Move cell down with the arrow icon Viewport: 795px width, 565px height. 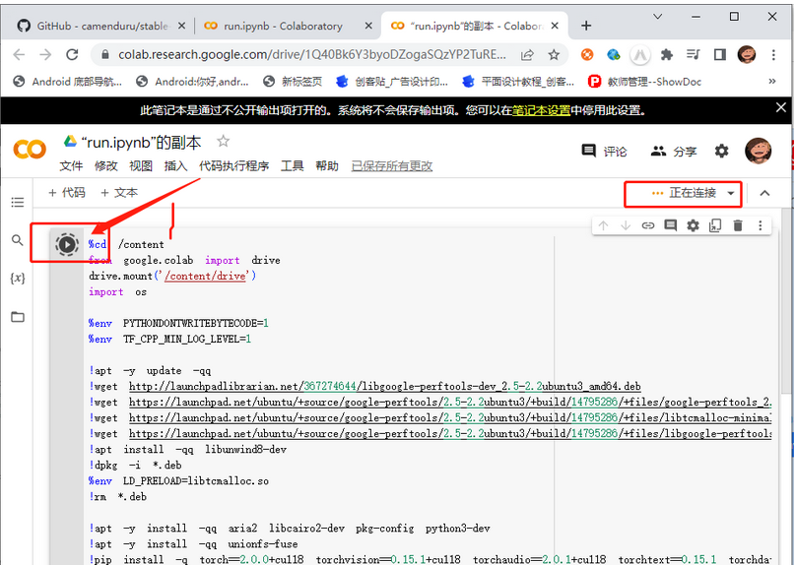coord(626,225)
